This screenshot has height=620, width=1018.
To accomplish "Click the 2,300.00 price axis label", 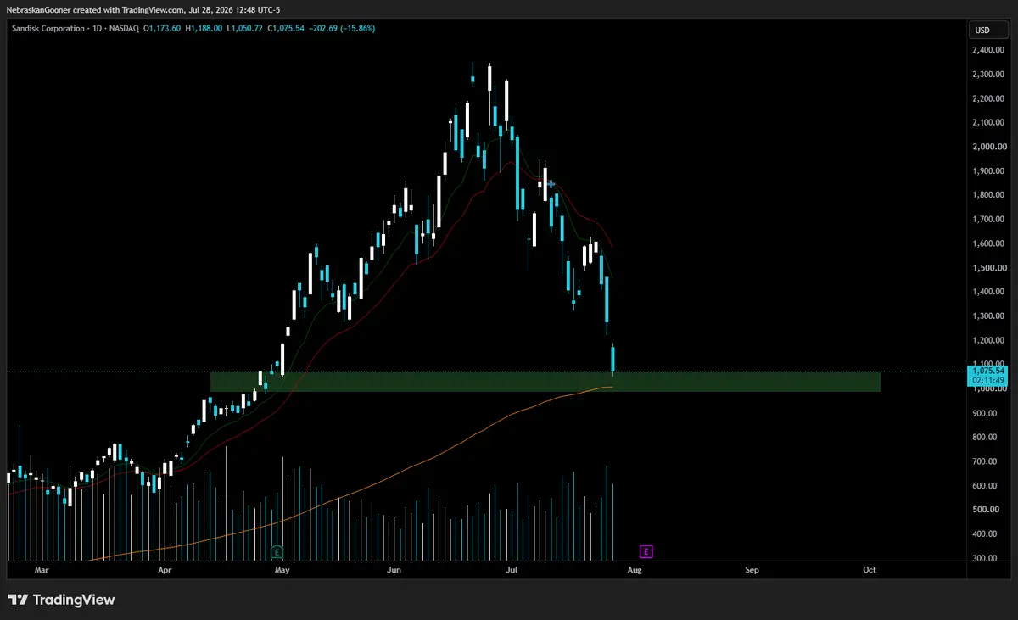I will [x=989, y=75].
